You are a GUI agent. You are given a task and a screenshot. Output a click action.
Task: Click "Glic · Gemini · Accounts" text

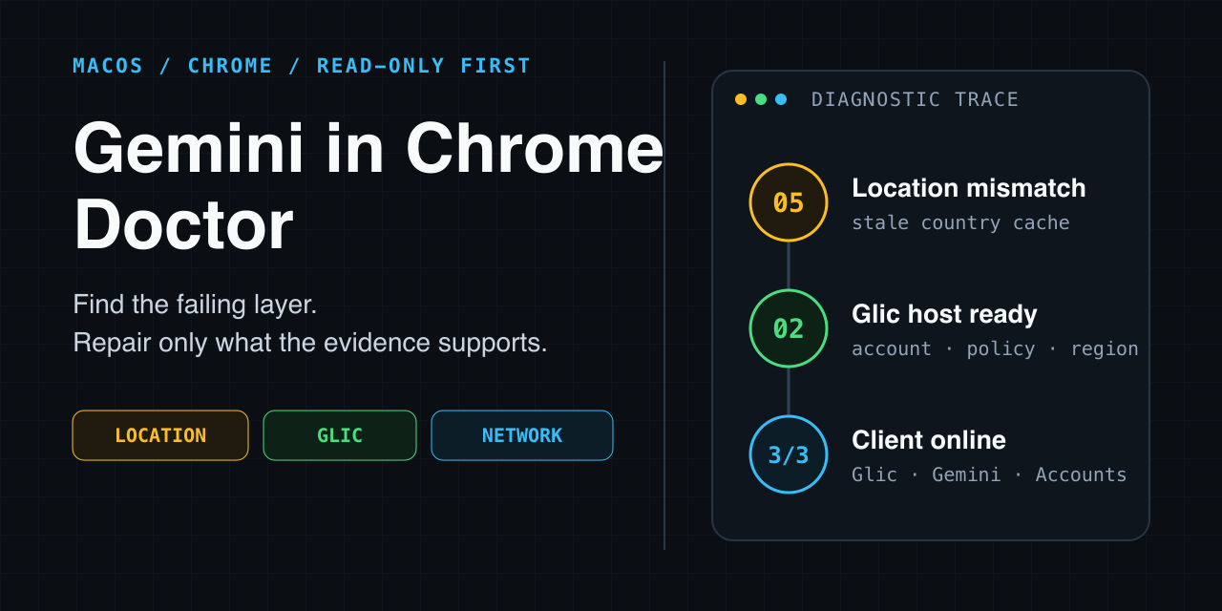pyautogui.click(x=989, y=474)
